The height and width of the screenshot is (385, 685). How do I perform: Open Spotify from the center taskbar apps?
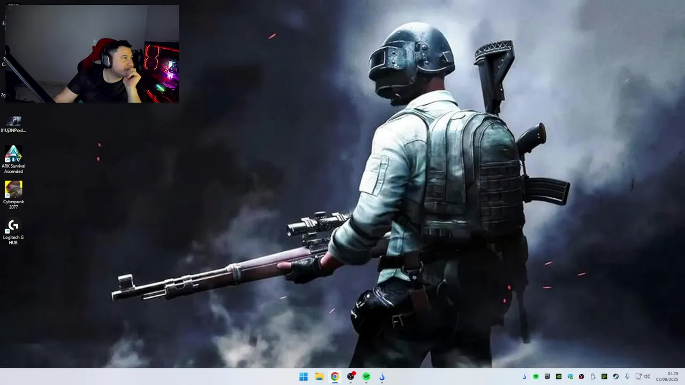(x=366, y=376)
